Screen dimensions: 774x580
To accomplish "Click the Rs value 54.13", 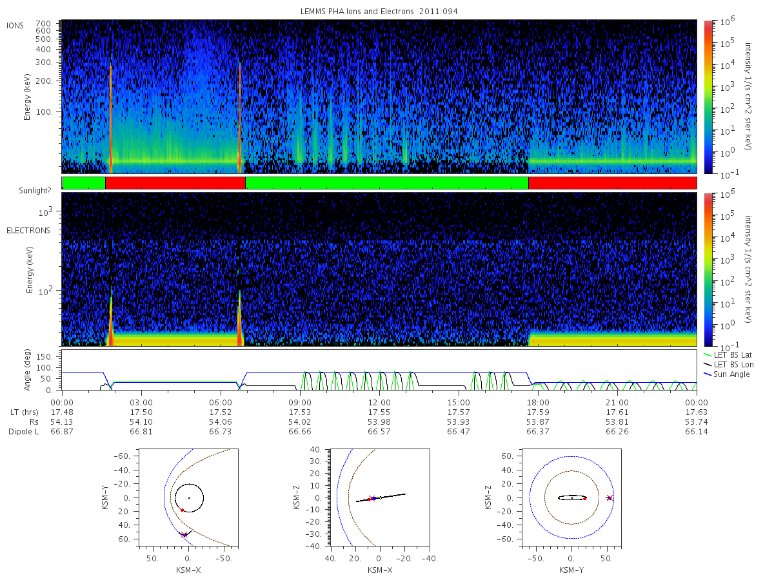I will 63,422.
